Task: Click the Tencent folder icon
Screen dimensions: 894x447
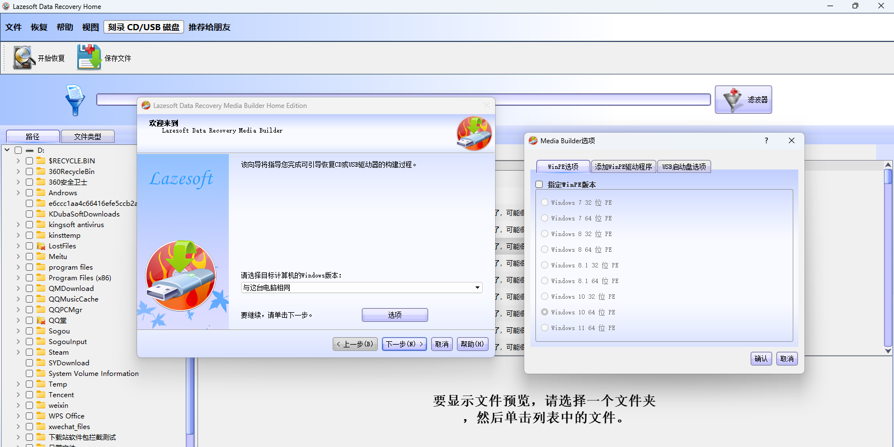Action: coord(41,395)
